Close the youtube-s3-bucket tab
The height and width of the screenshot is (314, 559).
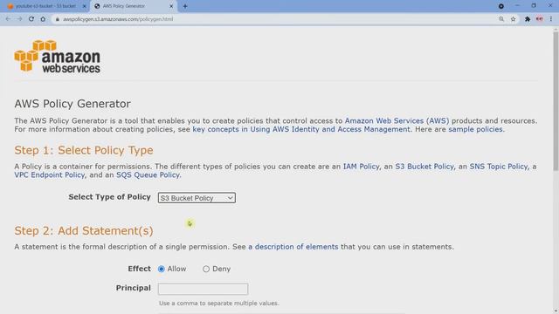point(85,6)
